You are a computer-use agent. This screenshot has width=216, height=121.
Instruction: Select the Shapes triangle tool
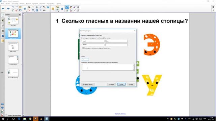pyautogui.click(x=71, y=10)
